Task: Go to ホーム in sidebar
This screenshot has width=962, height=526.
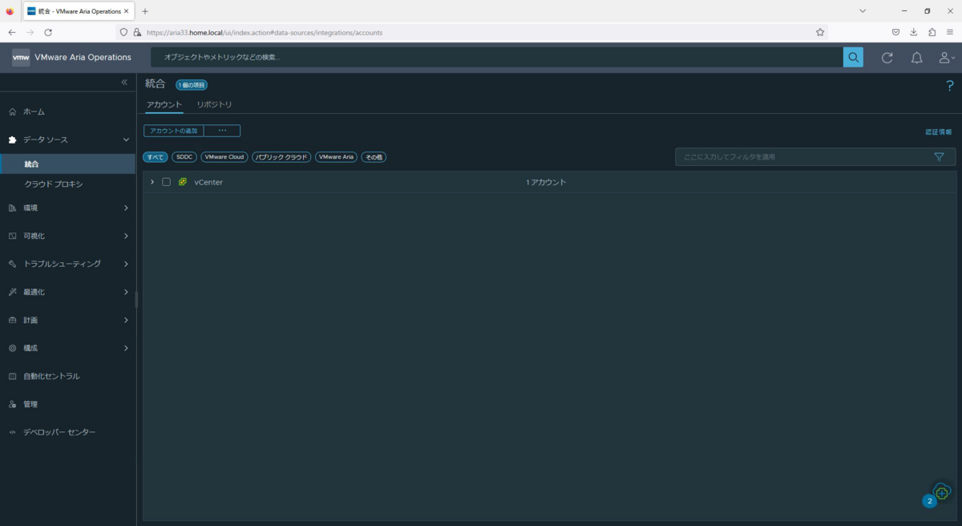Action: click(x=34, y=111)
